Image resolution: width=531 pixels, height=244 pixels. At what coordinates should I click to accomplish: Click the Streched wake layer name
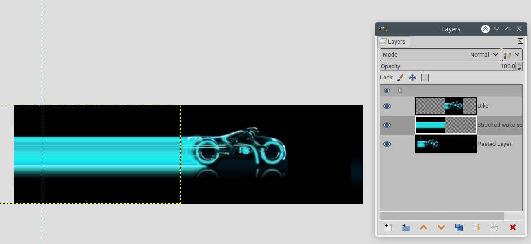pos(500,125)
